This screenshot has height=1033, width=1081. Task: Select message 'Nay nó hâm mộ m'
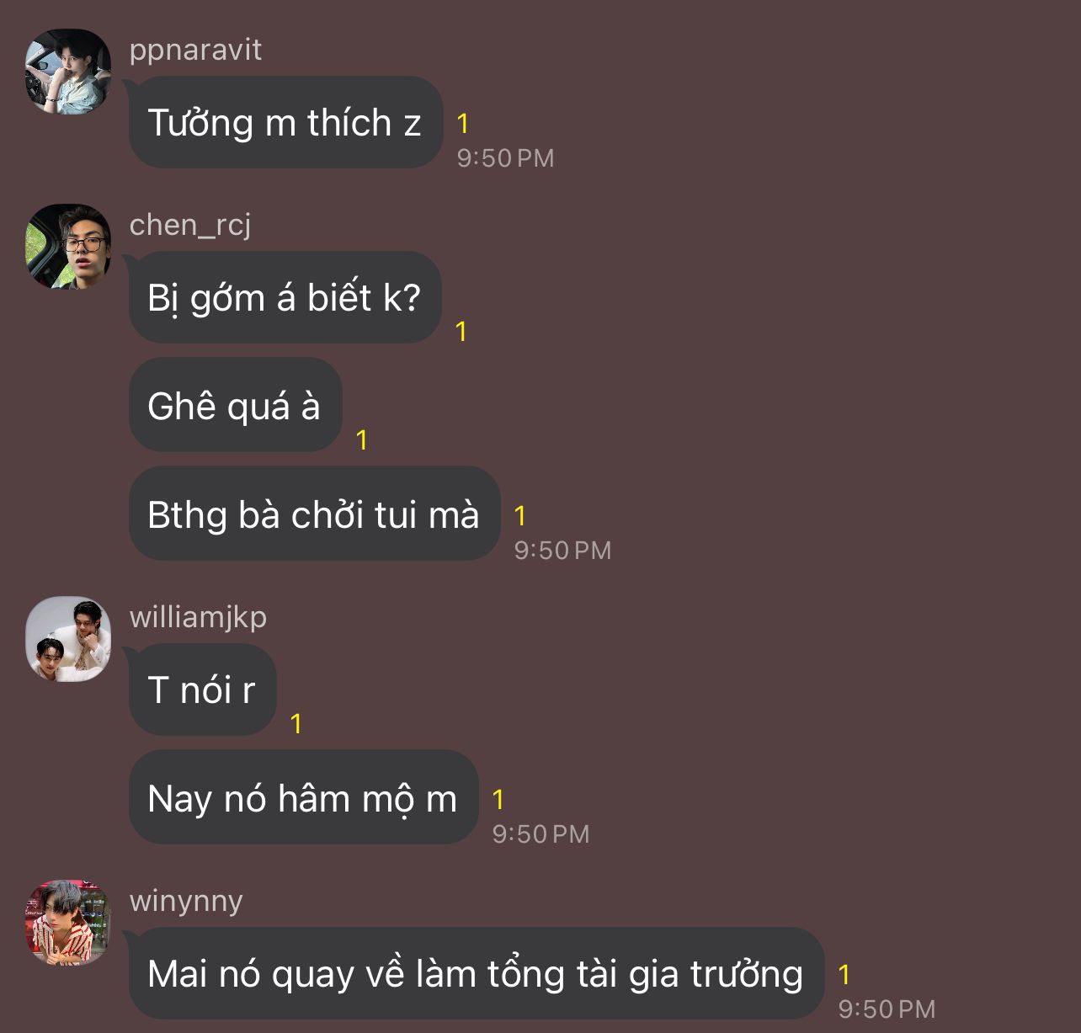pyautogui.click(x=303, y=798)
